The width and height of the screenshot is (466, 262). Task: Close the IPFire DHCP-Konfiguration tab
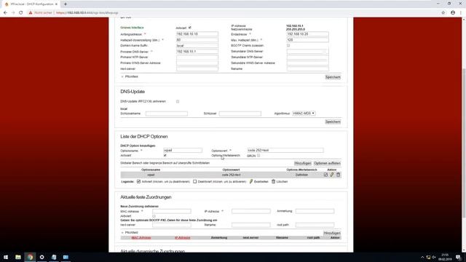tap(56, 4)
